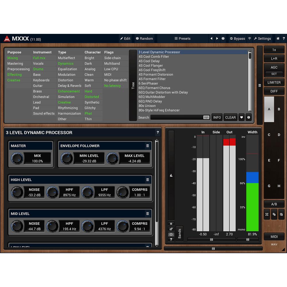This screenshot has width=287, height=287.
Task: Select the 4S Cool Flanger preset
Action: tap(151, 65)
